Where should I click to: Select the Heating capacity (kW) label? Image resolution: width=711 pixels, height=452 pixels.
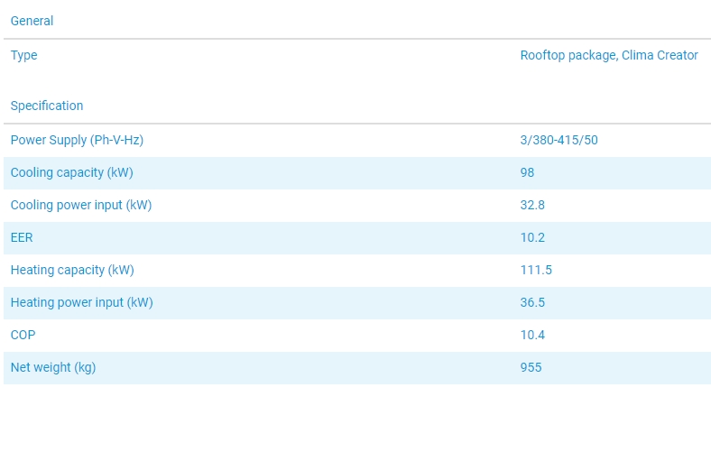[72, 270]
